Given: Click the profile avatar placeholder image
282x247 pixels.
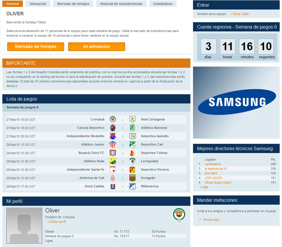Looking at the screenshot, I should pyautogui.click(x=24, y=226).
